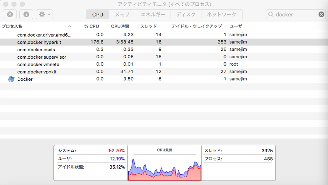Viewport: 328px width, 185px height.
Task: Click the search magnifier icon
Action: coord(271,14)
